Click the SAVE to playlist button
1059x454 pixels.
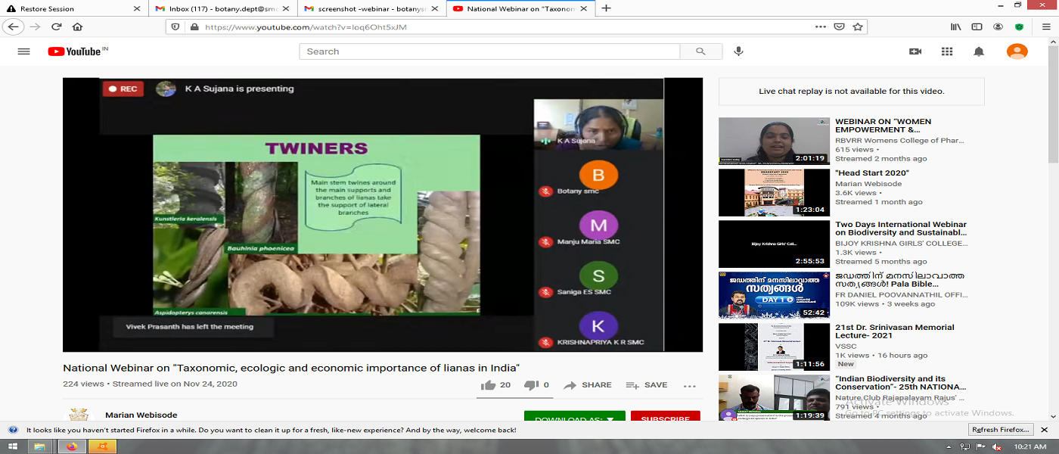tap(647, 385)
